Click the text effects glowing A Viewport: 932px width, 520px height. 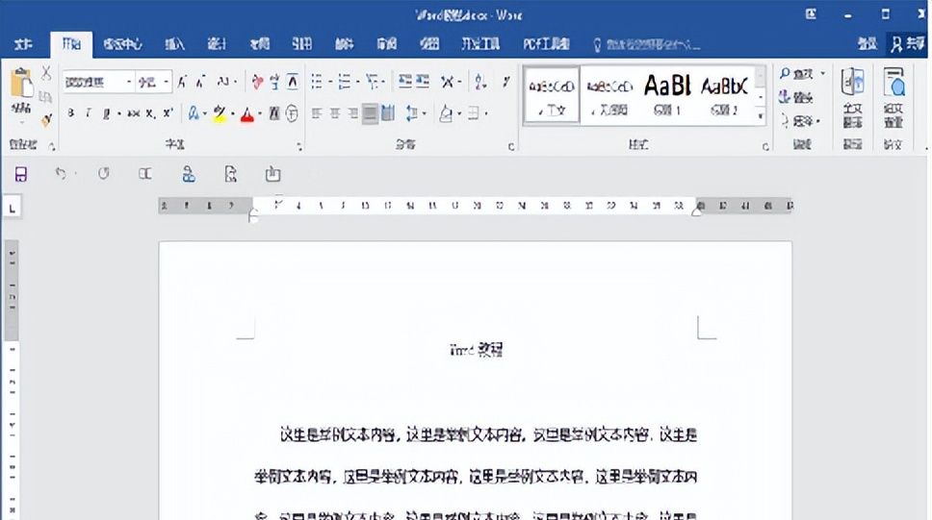(x=194, y=112)
